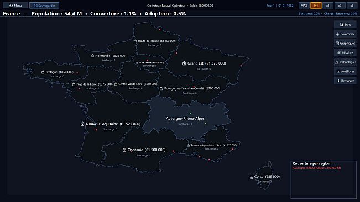This screenshot has height=202, width=360.
Task: Click the 'Population : 54,4 M' text
Action: 56,13
